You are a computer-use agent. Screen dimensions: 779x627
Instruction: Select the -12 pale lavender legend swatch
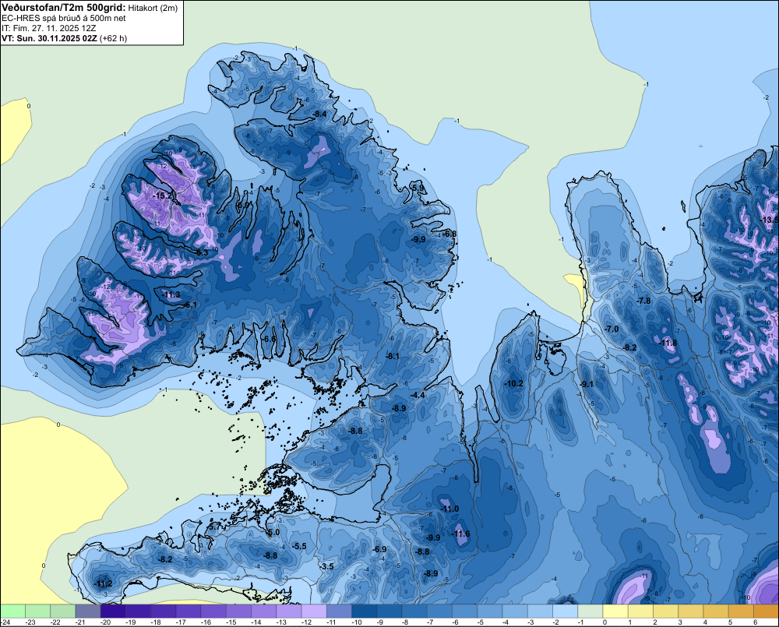point(314,611)
